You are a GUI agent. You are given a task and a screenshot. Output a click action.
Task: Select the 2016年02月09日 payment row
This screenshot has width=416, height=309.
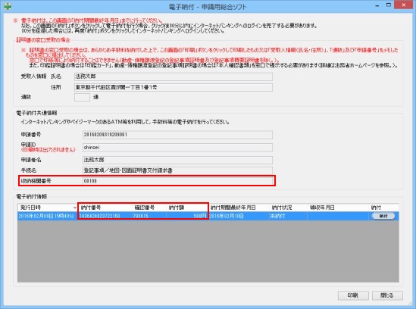208,216
